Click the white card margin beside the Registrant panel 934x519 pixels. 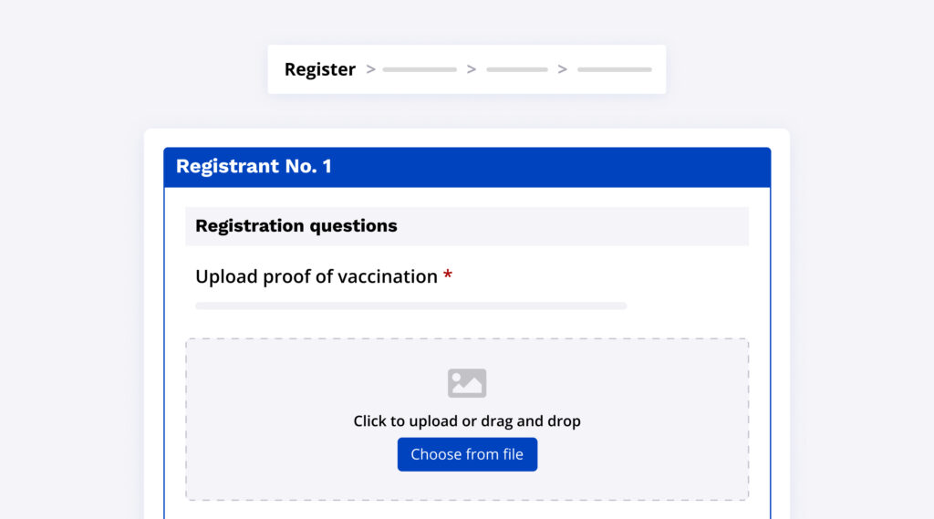pyautogui.click(x=153, y=319)
